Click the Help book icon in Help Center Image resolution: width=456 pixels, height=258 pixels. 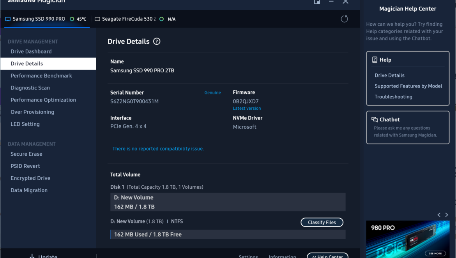point(375,60)
